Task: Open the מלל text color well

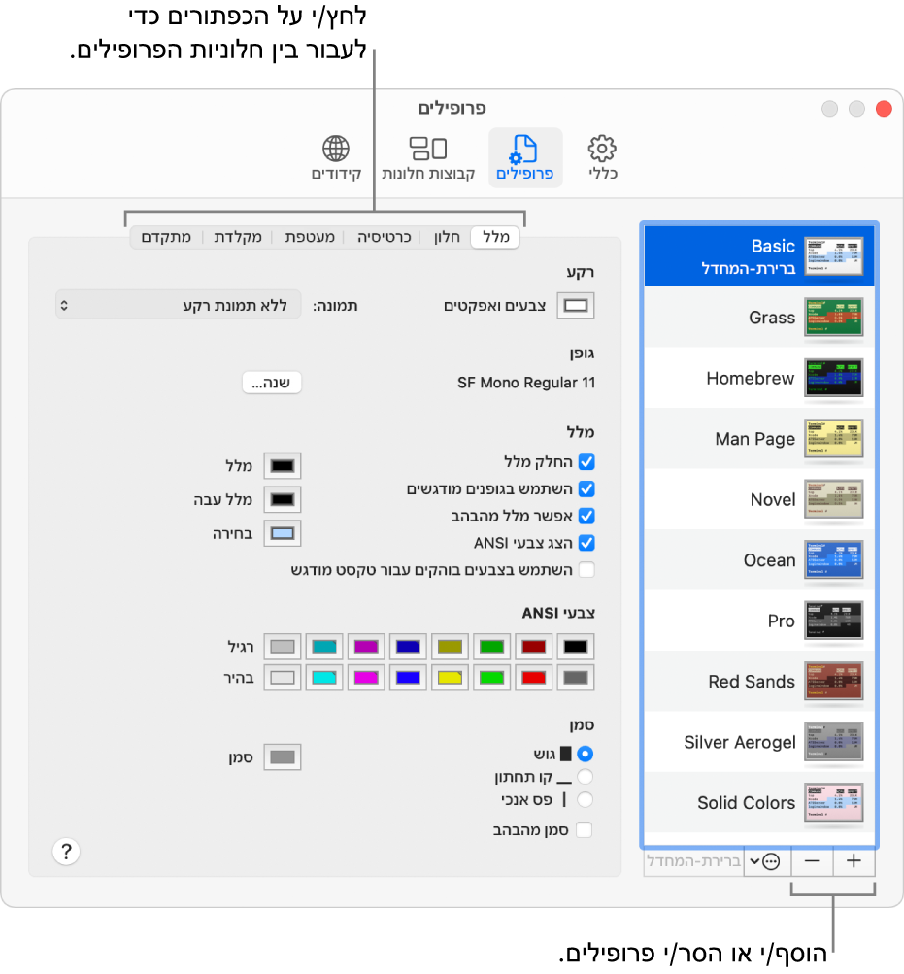Action: [282, 466]
